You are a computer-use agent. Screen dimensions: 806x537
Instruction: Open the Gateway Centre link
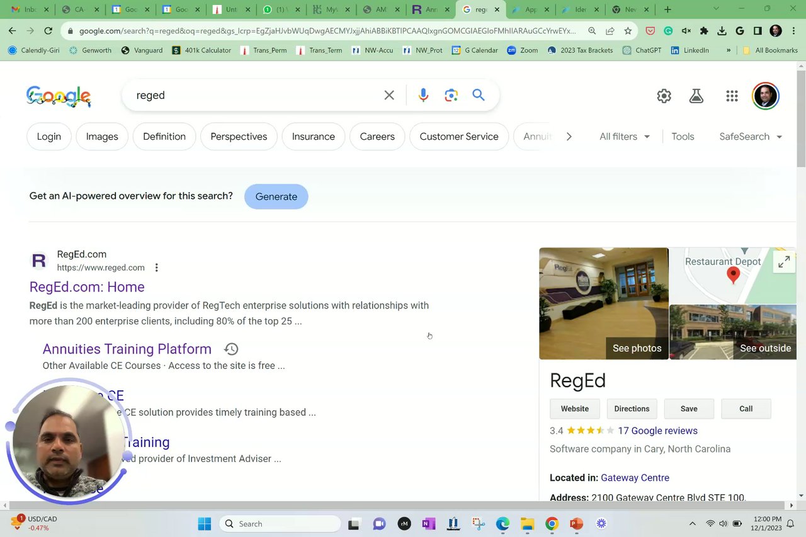click(635, 478)
